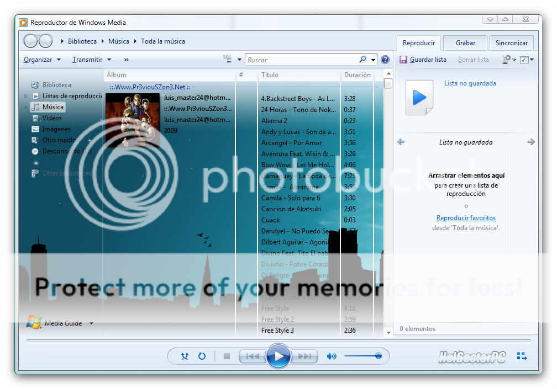
Task: Click the Forward navigation arrow
Action: (46, 41)
